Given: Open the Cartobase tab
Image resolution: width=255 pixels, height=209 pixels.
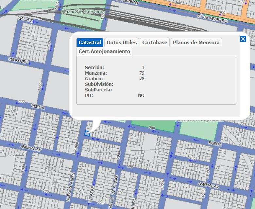Looking at the screenshot, I should pos(155,43).
